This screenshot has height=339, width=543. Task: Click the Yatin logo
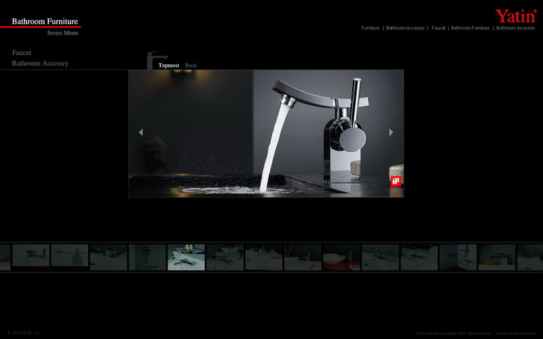515,16
